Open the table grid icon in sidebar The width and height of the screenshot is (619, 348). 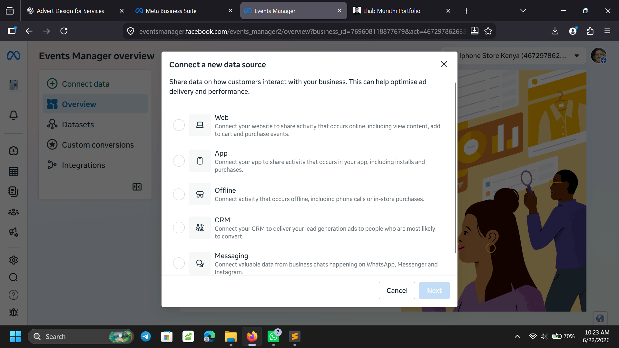pos(14,171)
